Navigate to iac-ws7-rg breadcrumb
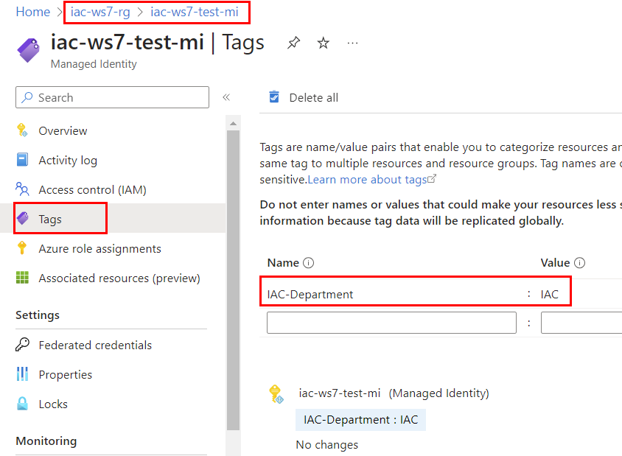Screen dimensions: 622x456 pyautogui.click(x=100, y=12)
